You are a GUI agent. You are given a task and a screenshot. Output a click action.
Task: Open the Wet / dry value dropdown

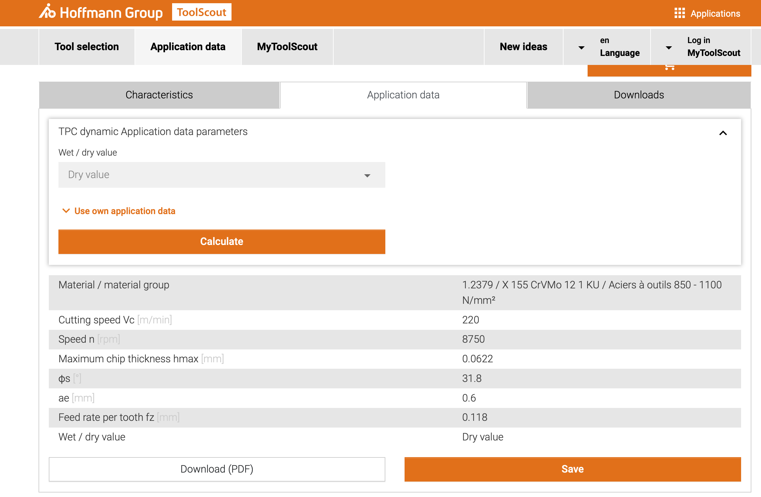click(x=222, y=175)
